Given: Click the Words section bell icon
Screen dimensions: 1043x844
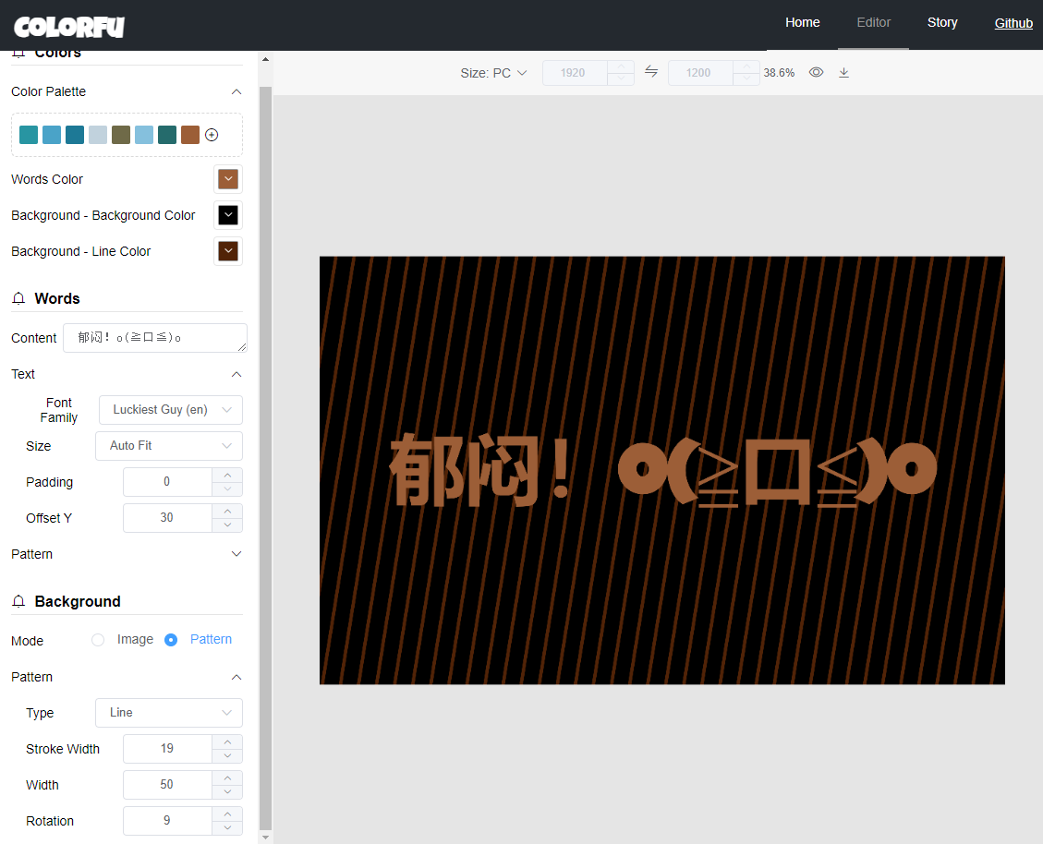Looking at the screenshot, I should (x=18, y=298).
